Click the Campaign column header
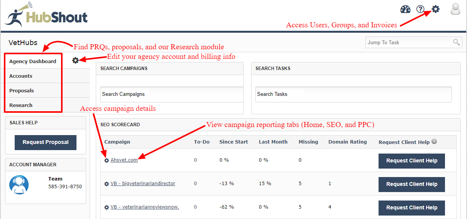Image resolution: width=467 pixels, height=219 pixels. (117, 142)
